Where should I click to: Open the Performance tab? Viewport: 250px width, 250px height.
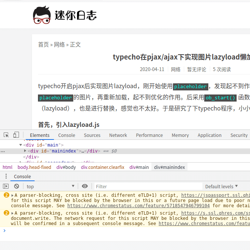(150, 135)
